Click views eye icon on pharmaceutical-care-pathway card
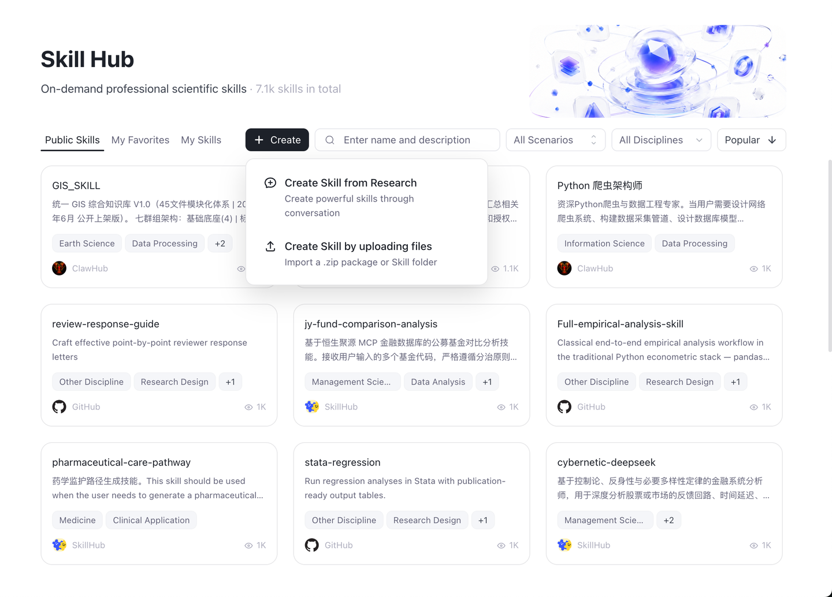Screen dimensions: 832x597 pos(248,546)
